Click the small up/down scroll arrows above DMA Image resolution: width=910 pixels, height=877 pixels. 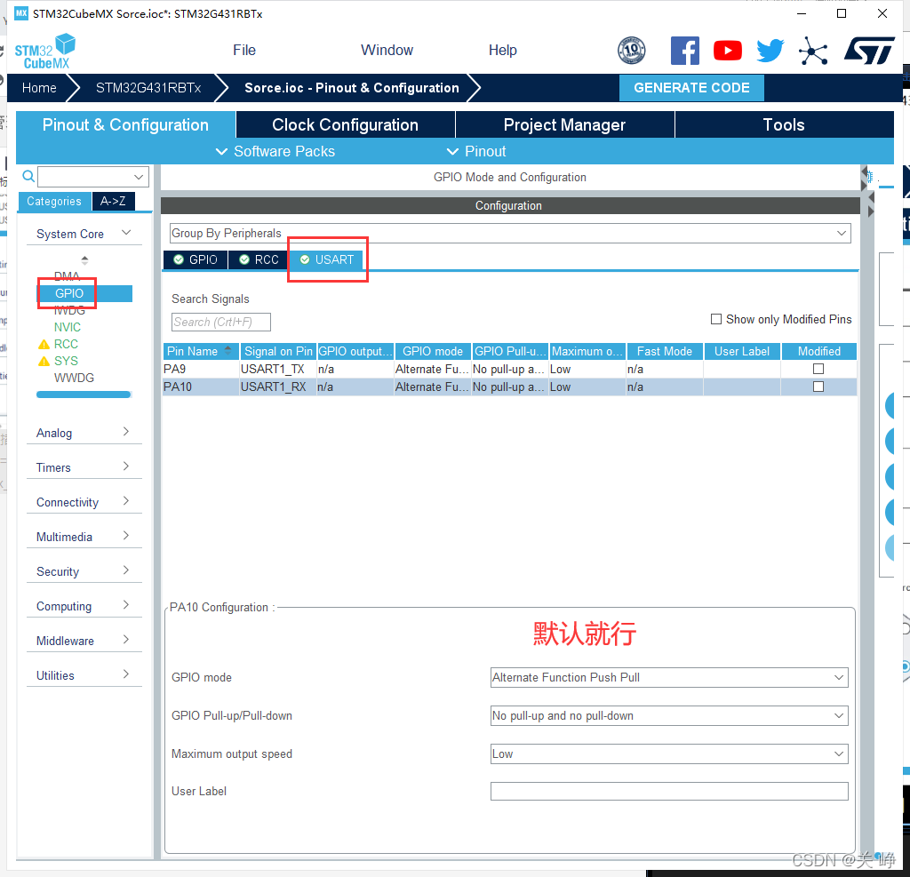[84, 260]
